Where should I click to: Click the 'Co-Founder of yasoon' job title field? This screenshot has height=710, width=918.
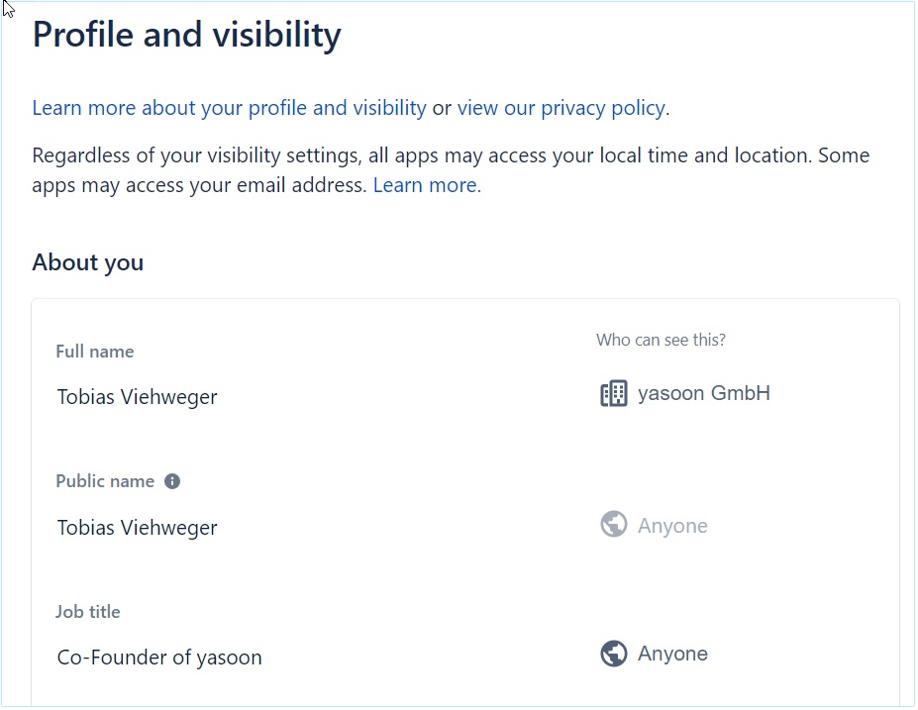159,658
